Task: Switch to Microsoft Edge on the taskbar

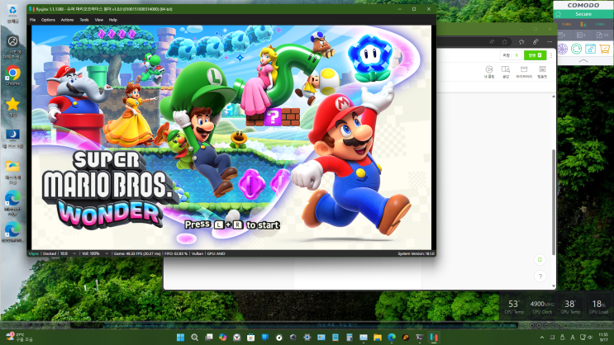Action: point(392,338)
